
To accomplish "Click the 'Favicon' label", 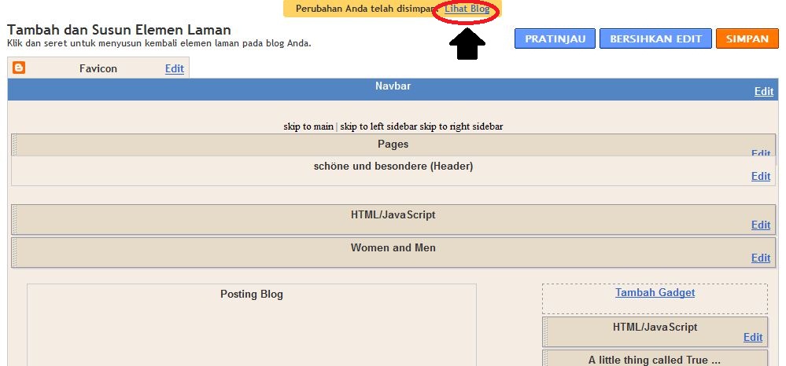I will pyautogui.click(x=98, y=69).
